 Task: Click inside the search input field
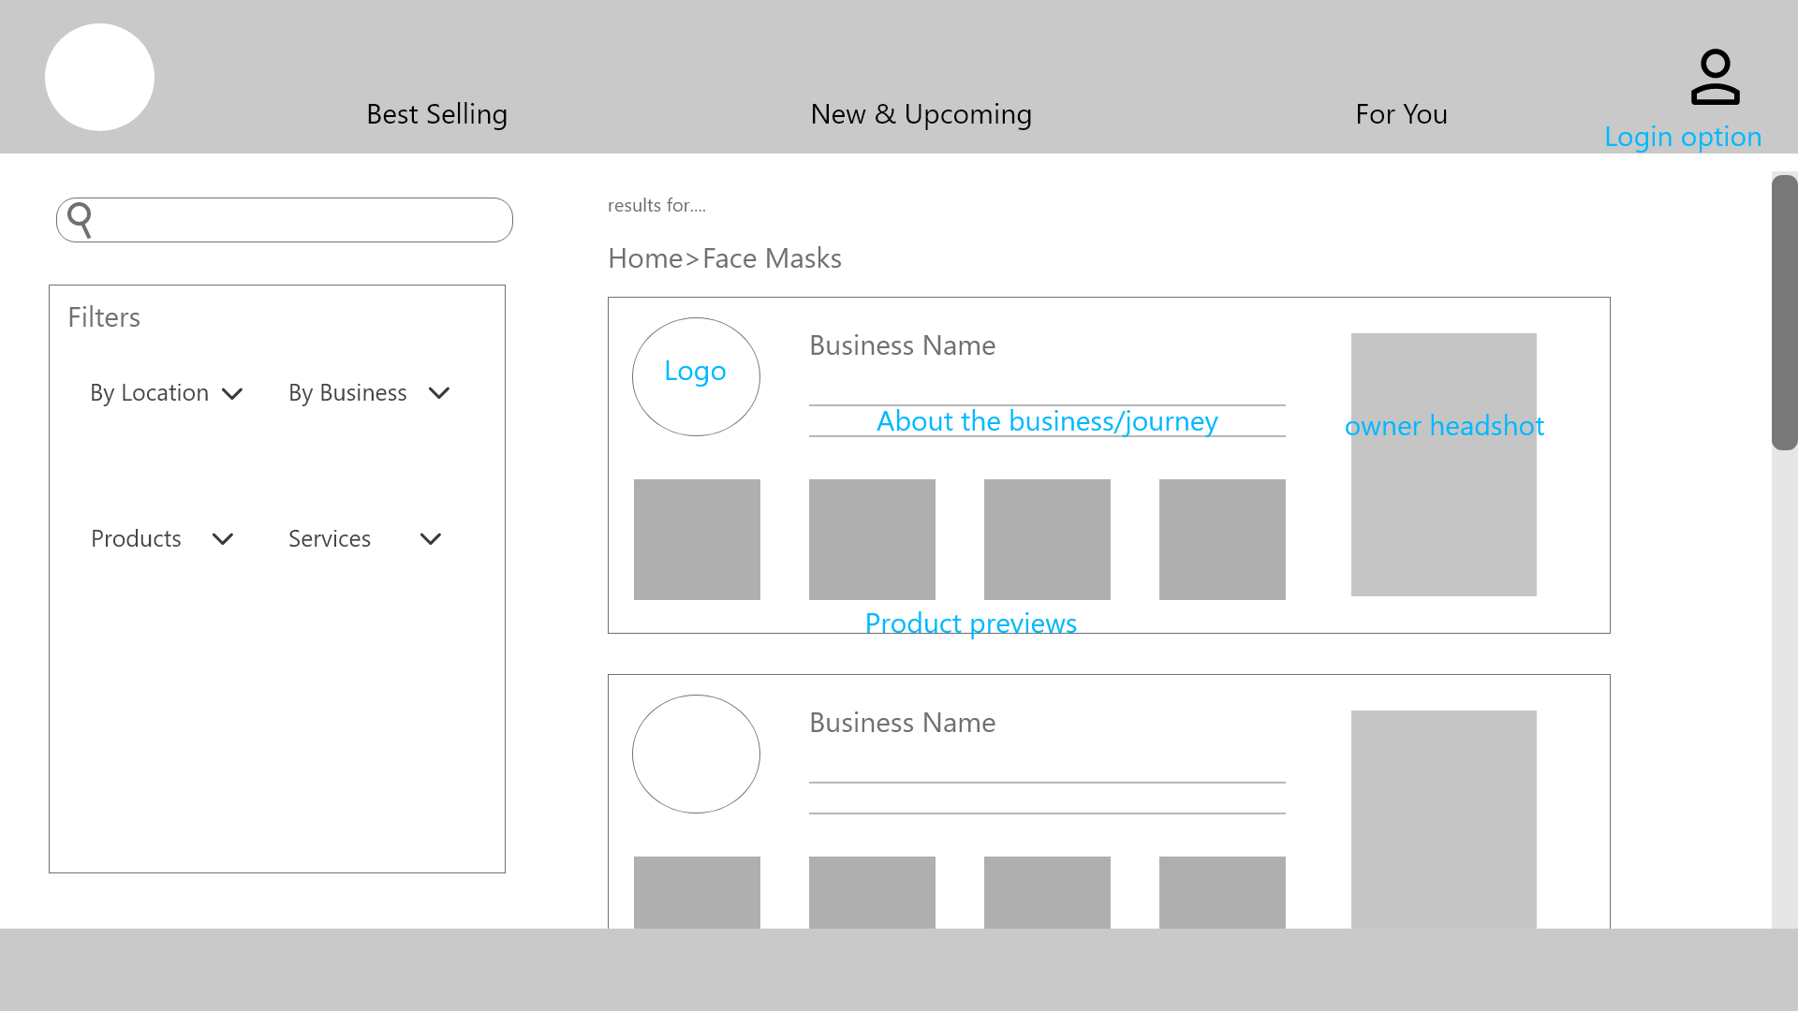point(285,220)
